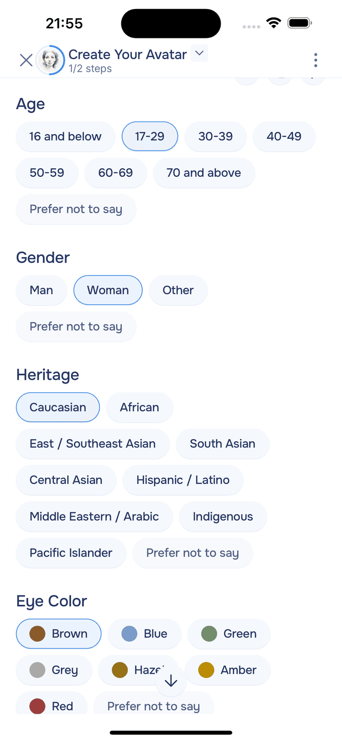This screenshot has height=741, width=342.
Task: Select Blue eye color
Action: click(144, 634)
